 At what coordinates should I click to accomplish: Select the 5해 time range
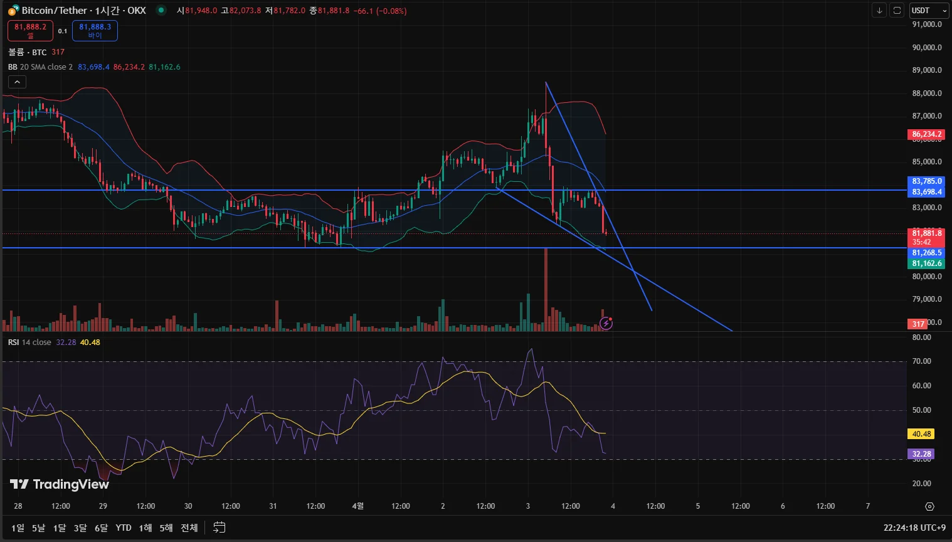pyautogui.click(x=166, y=528)
